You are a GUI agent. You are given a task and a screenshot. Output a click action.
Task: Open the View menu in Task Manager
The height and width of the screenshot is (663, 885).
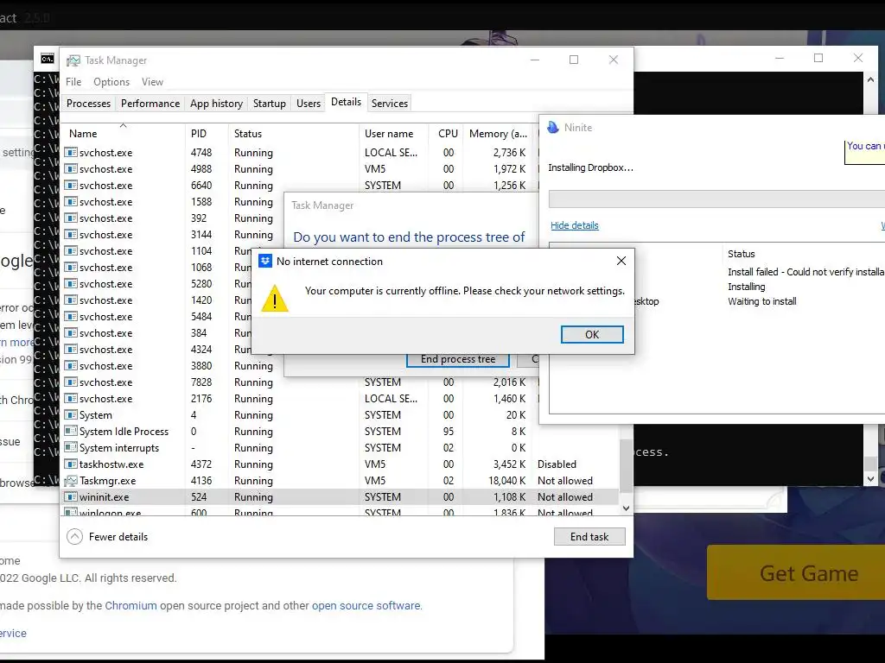pyautogui.click(x=152, y=82)
